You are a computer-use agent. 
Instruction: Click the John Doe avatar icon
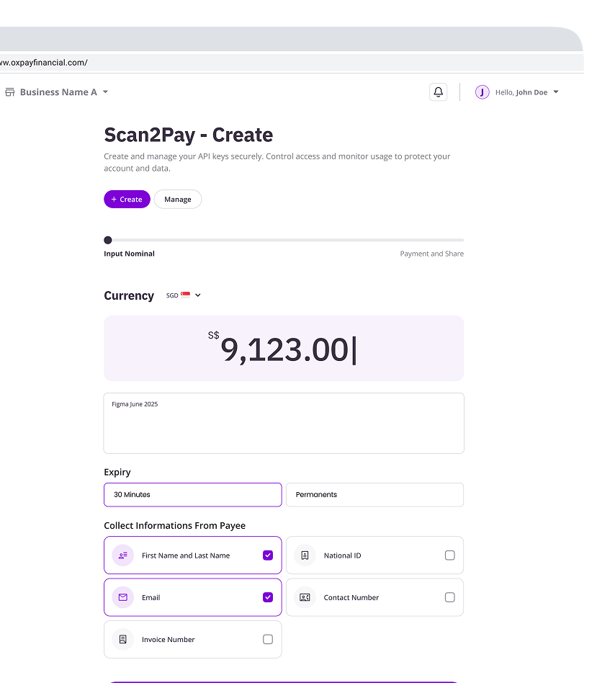pyautogui.click(x=482, y=92)
